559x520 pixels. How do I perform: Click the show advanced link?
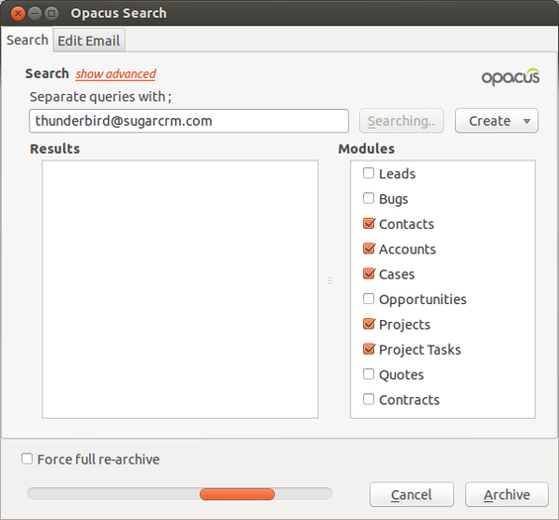tap(116, 74)
